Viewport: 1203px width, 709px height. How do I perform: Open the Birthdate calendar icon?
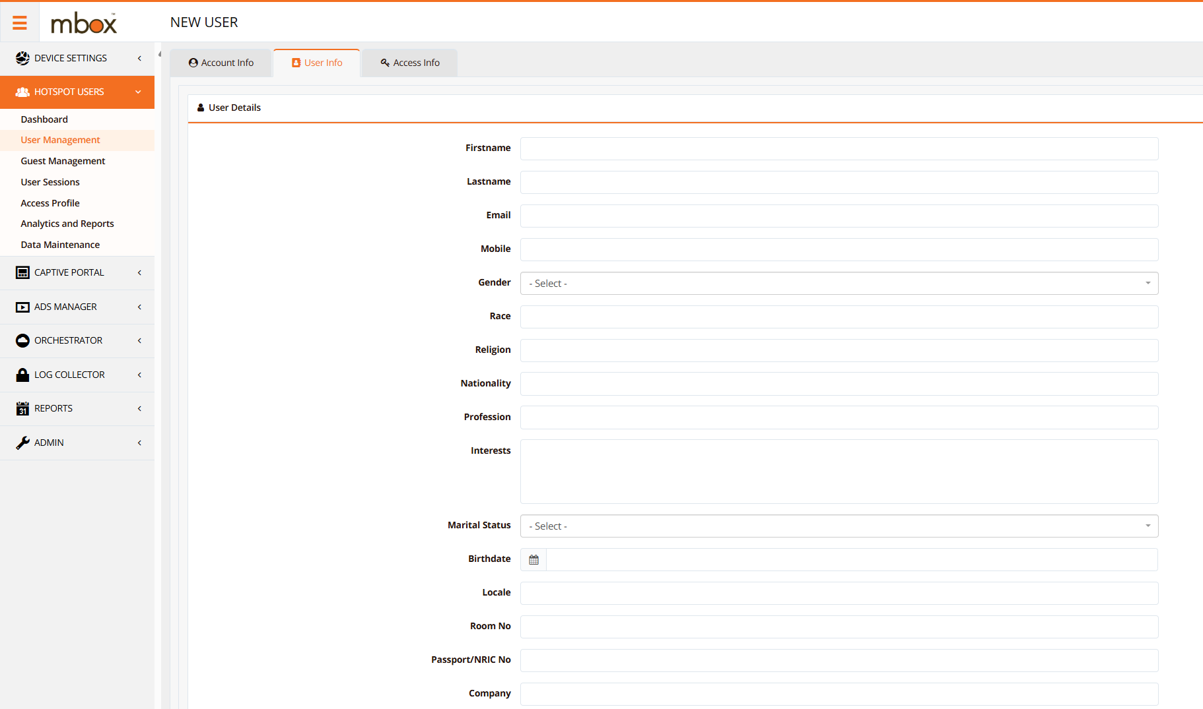coord(533,560)
